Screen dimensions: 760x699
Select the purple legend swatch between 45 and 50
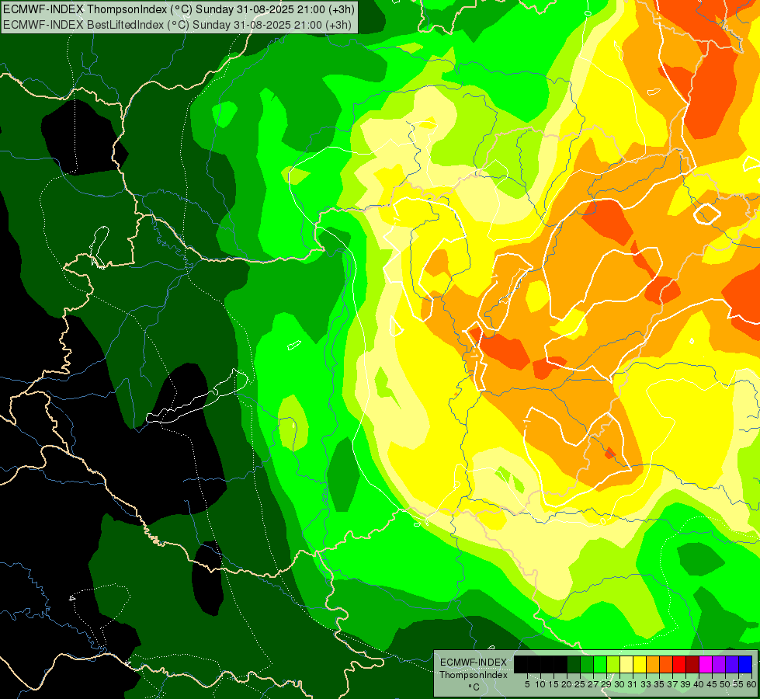click(720, 664)
